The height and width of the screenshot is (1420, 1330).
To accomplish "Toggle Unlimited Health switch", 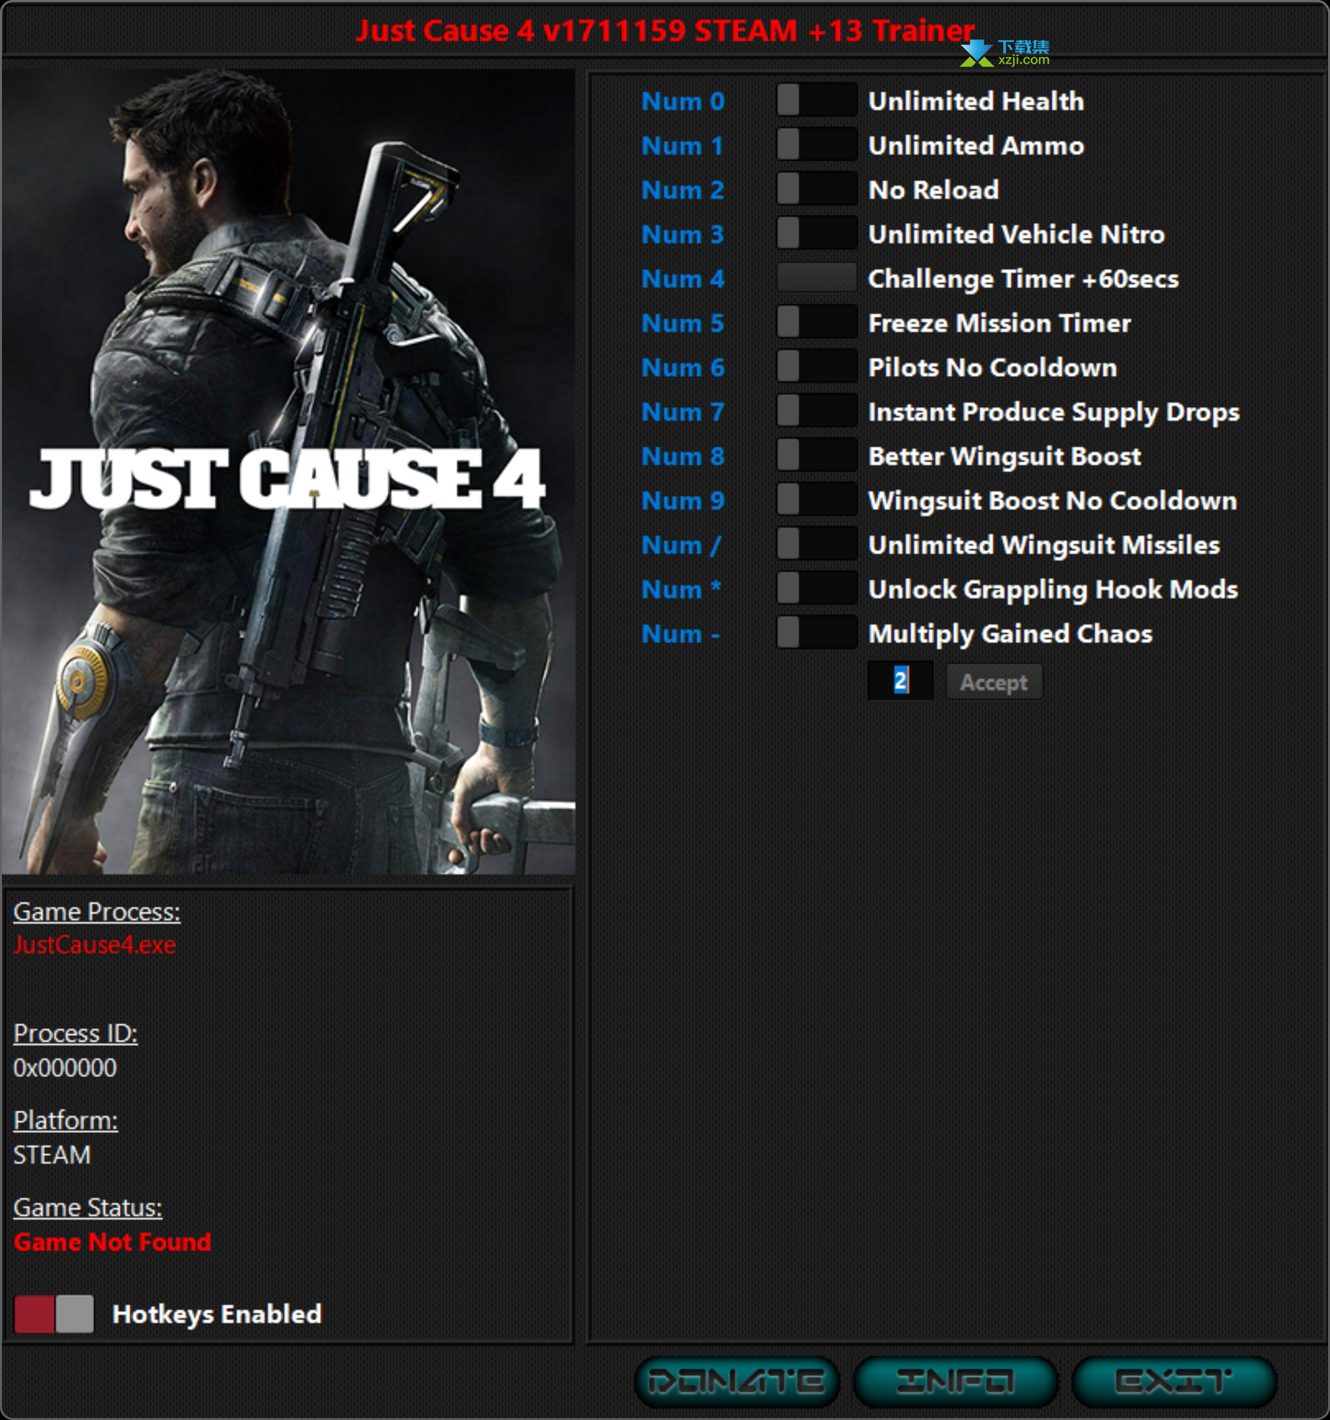I will [817, 101].
